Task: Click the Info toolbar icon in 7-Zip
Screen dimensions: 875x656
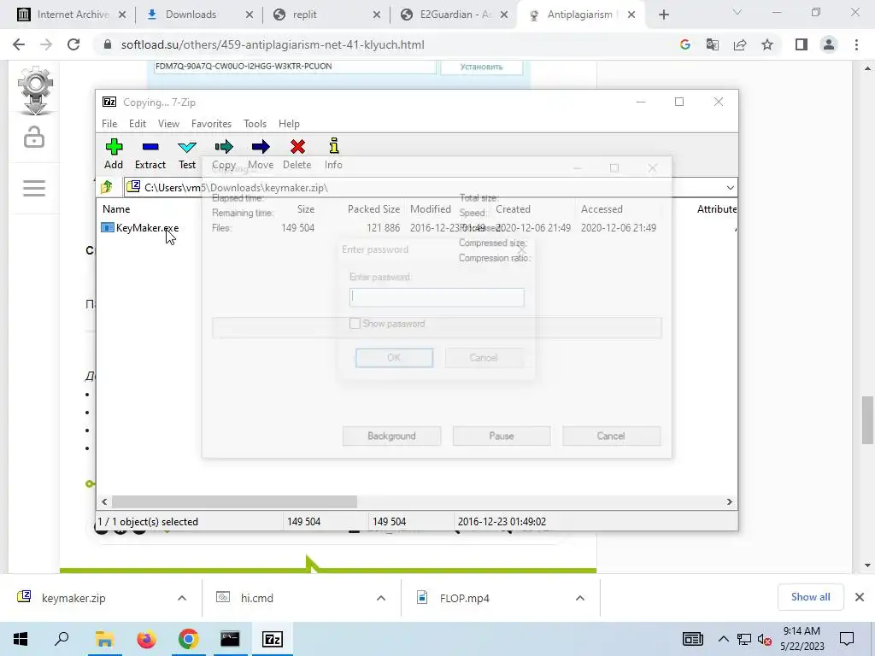Action: pos(334,146)
